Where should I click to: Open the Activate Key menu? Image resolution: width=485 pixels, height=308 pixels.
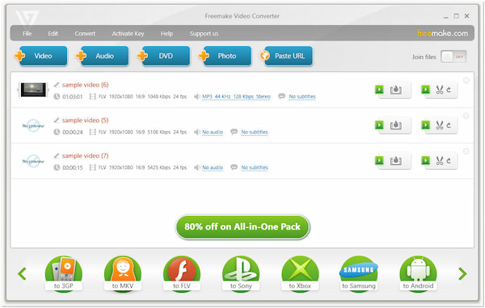128,33
